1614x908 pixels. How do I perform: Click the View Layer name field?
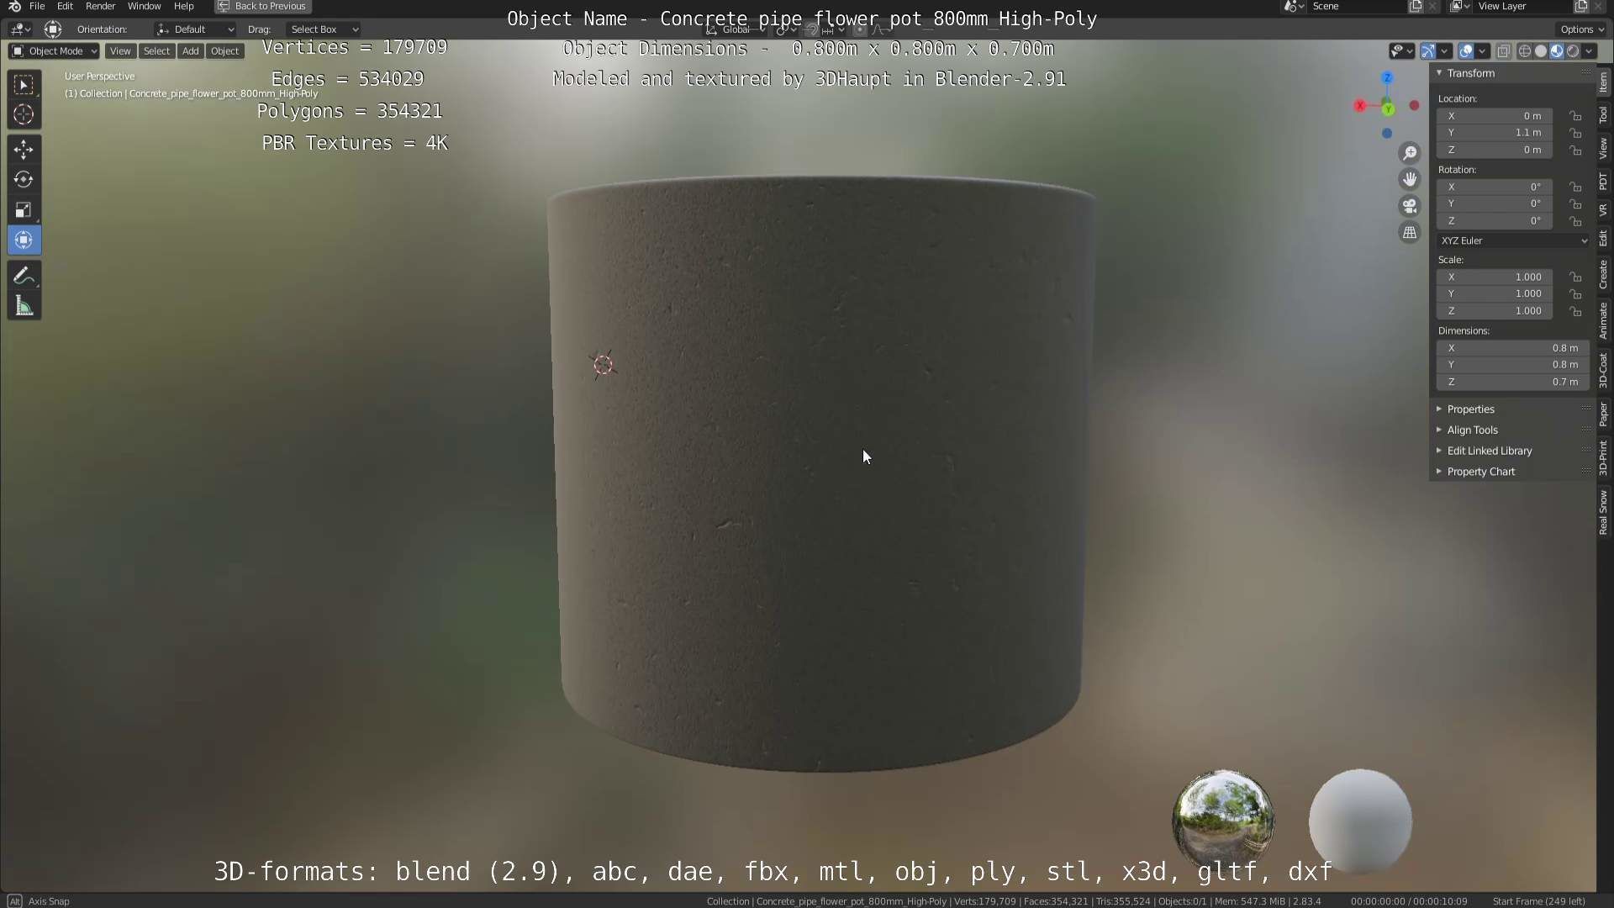(x=1522, y=6)
